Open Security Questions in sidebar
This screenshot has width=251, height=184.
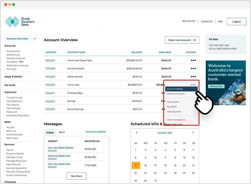(x=16, y=168)
